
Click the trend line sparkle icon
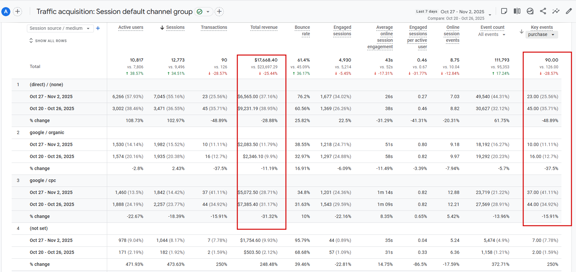point(556,11)
